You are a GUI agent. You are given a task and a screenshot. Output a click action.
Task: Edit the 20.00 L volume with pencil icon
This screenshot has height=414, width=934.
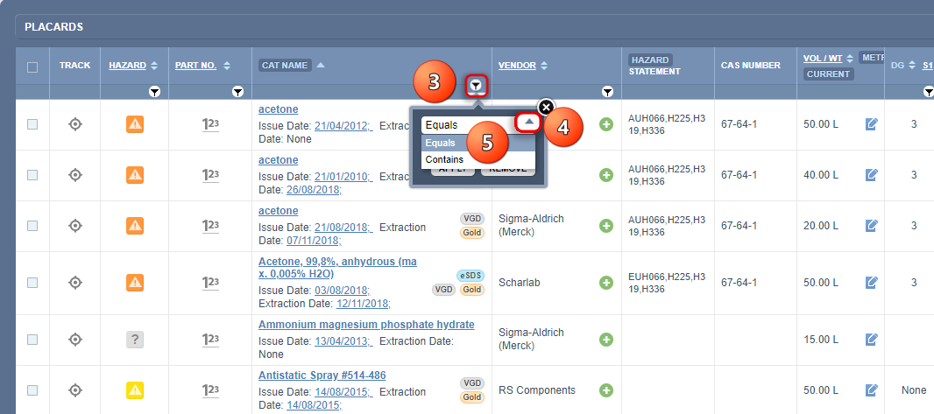pyautogui.click(x=872, y=226)
